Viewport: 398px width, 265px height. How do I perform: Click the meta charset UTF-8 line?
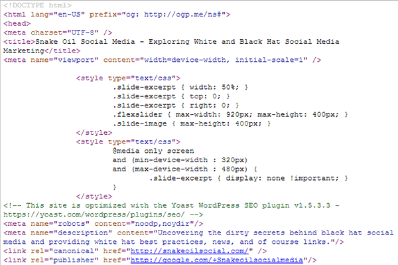58,33
